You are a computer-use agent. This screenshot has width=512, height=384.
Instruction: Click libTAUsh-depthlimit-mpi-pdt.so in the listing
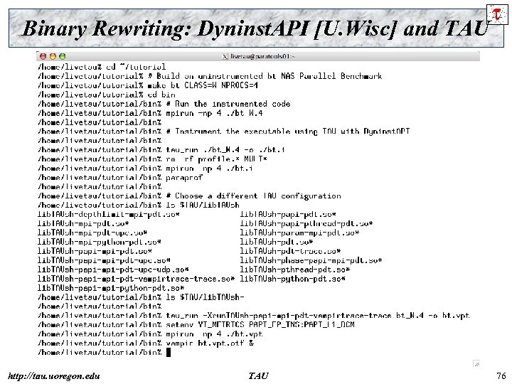pos(109,214)
